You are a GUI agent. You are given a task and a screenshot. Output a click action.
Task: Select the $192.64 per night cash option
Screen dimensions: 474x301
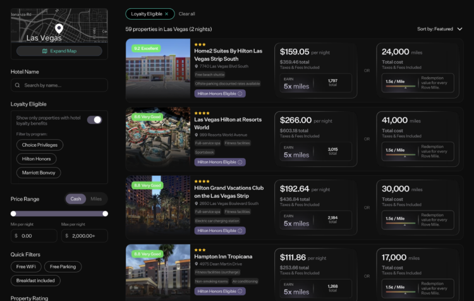click(315, 207)
